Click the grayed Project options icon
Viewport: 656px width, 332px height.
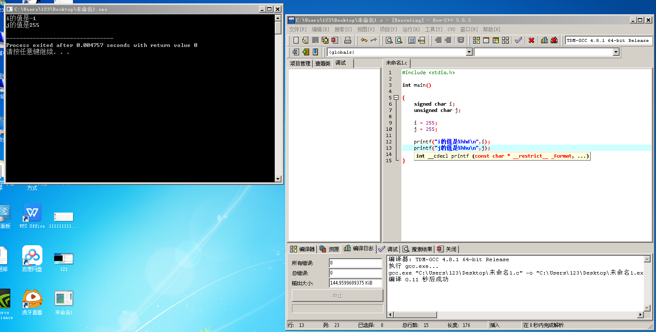[461, 40]
